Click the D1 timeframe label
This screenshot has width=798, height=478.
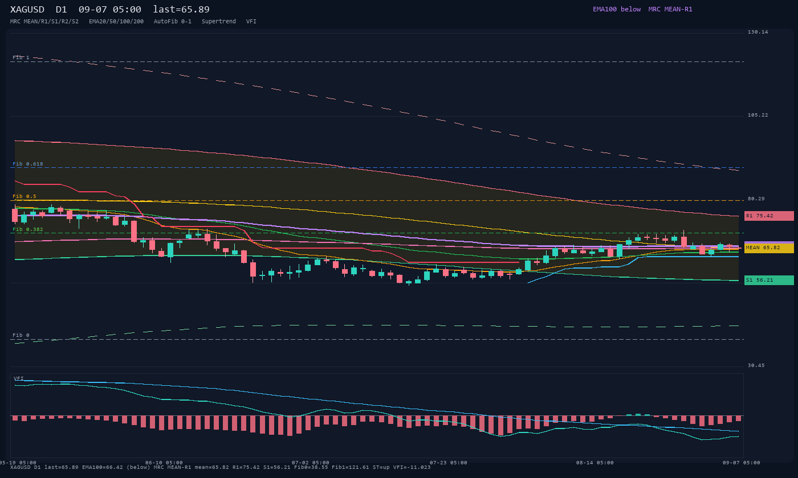pos(62,10)
